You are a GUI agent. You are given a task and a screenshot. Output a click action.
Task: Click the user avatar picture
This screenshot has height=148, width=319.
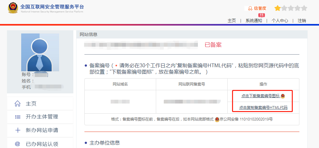40,52
